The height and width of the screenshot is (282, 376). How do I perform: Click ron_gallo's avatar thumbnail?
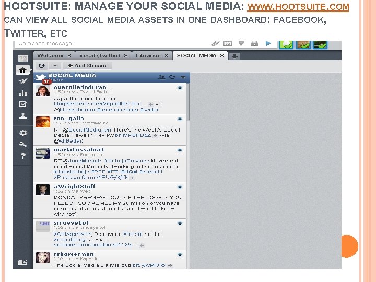[43, 122]
